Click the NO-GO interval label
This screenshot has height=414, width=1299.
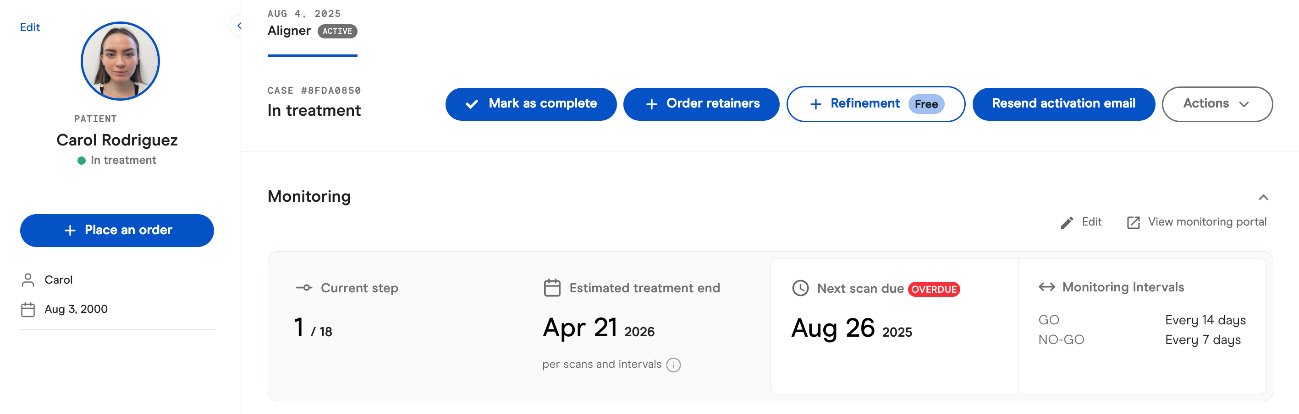click(x=1061, y=340)
